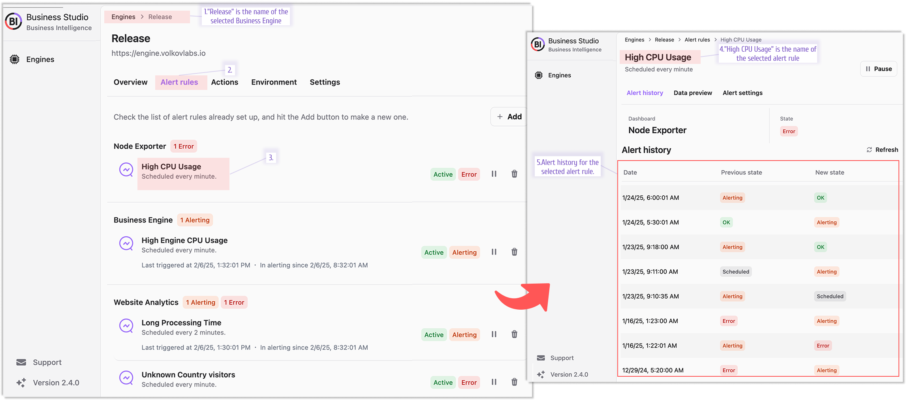
Task: Open High Engine CPU Usage alert rule
Action: (x=184, y=240)
